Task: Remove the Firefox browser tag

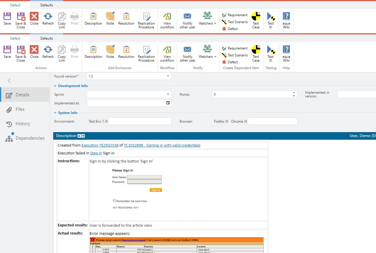Action: click(227, 121)
